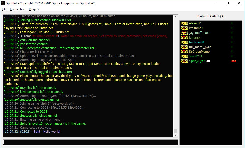Click the chat log scrollbar thumb
245x148 pixels.
(175, 131)
